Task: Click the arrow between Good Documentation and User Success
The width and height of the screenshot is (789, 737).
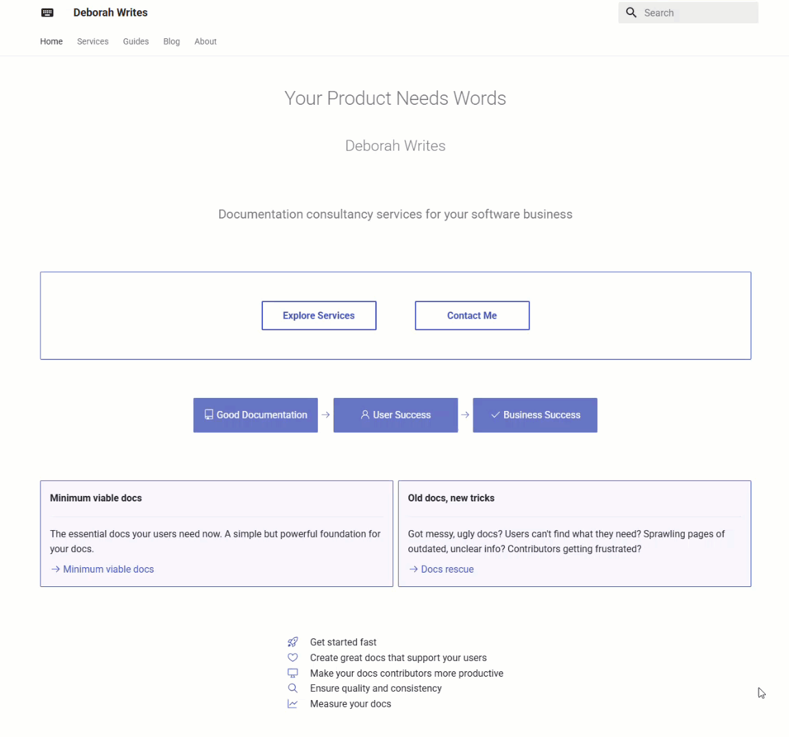Action: click(x=326, y=415)
